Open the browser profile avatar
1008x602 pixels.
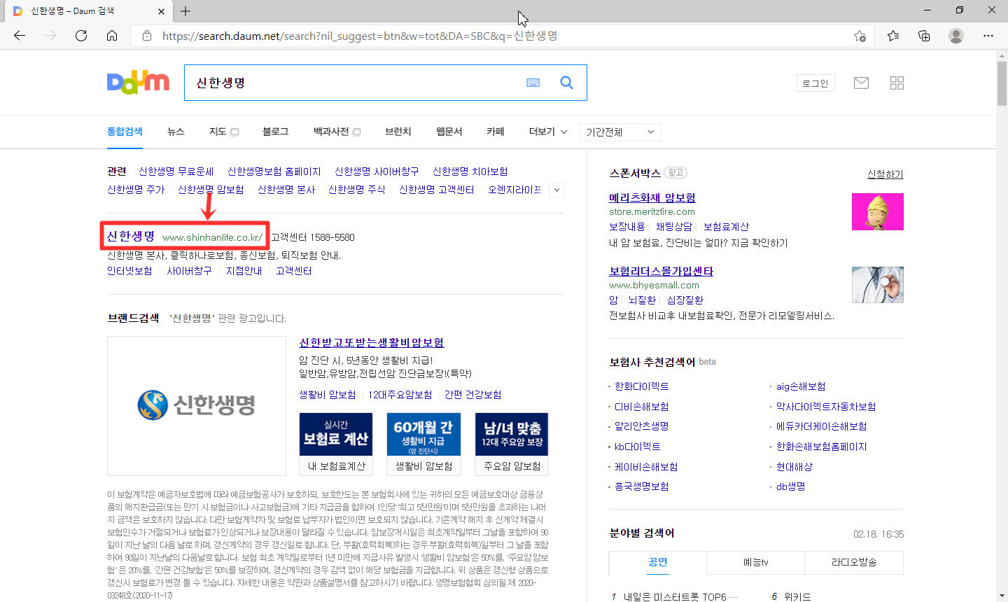pyautogui.click(x=956, y=36)
